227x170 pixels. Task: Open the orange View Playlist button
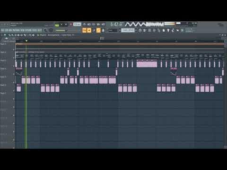[85, 30]
